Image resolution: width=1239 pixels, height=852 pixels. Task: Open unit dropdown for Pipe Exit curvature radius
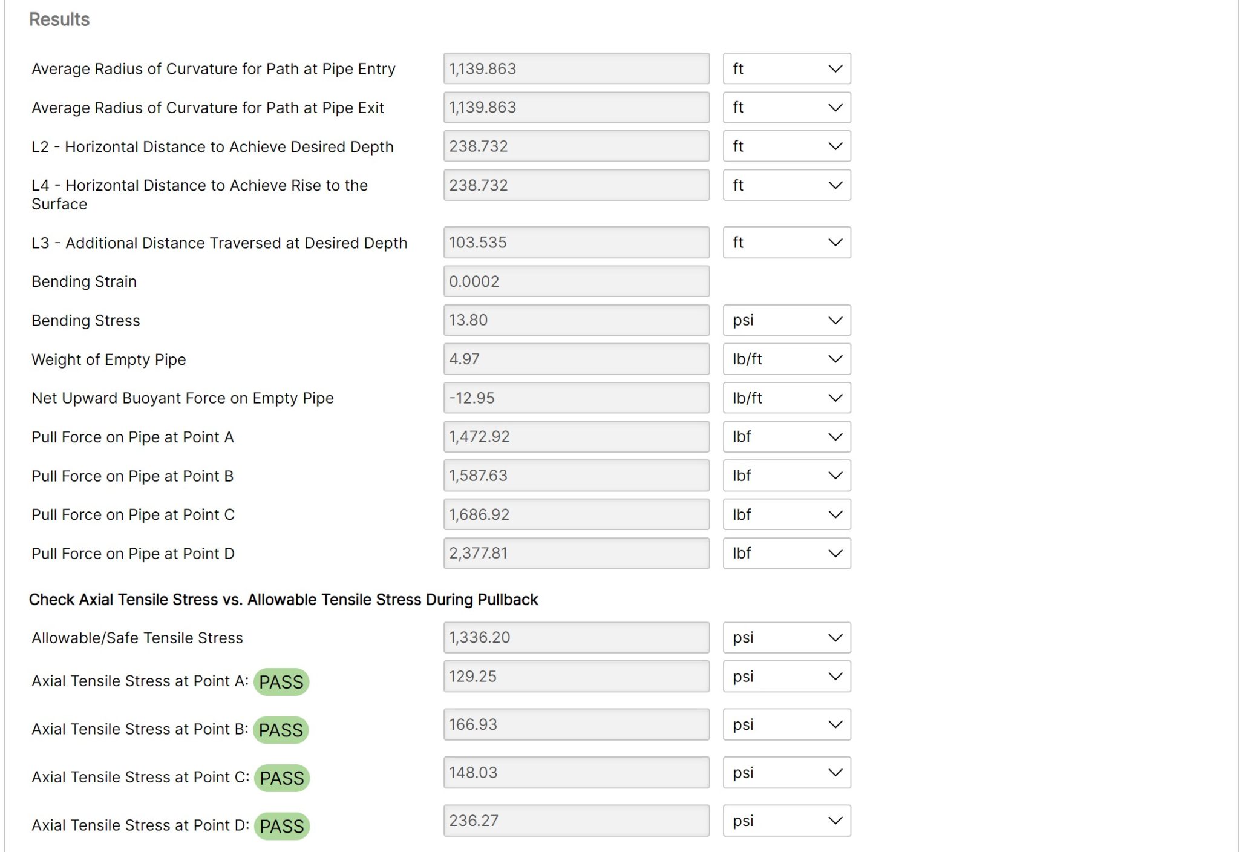coord(786,107)
